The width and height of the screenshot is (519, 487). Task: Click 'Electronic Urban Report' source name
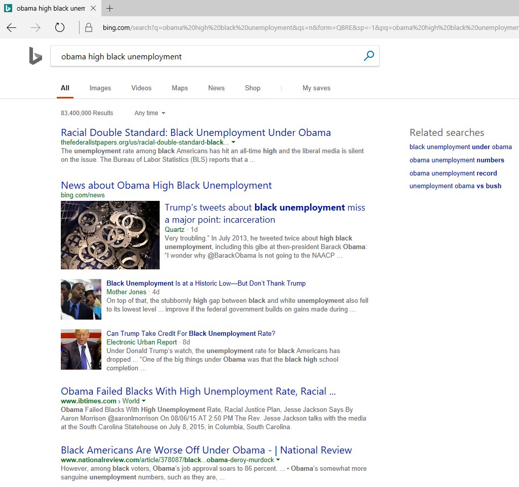[x=142, y=342]
